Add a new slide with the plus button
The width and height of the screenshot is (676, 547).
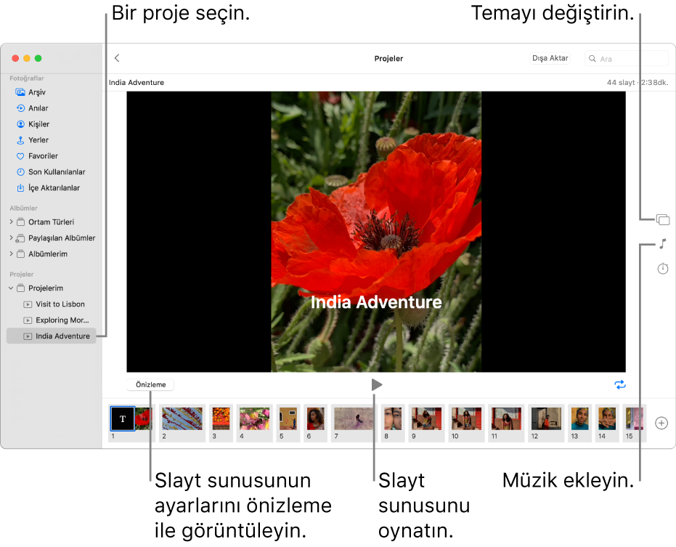tap(661, 422)
